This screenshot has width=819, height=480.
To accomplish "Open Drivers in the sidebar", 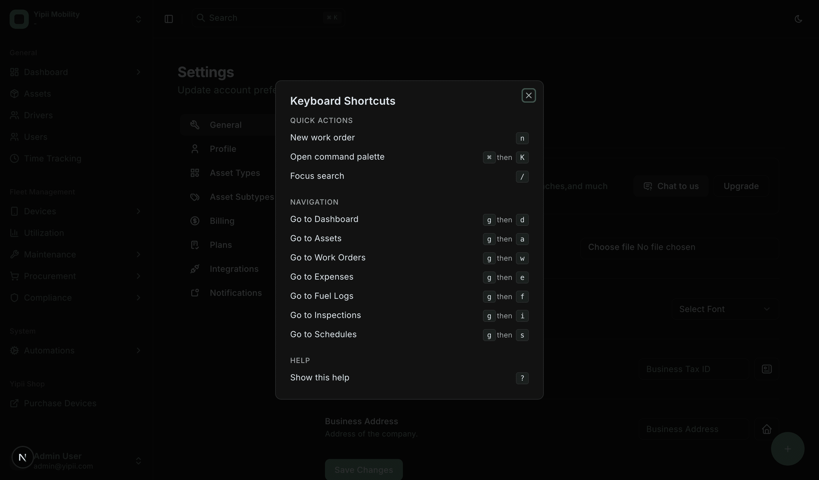I will (x=76, y=115).
